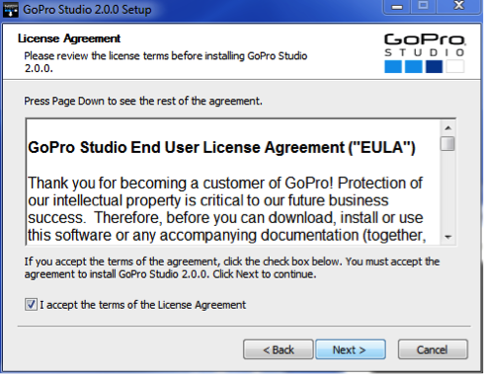Click the empty scrollbar track below the thumb
Screen dimensions: 484x374
(447, 190)
